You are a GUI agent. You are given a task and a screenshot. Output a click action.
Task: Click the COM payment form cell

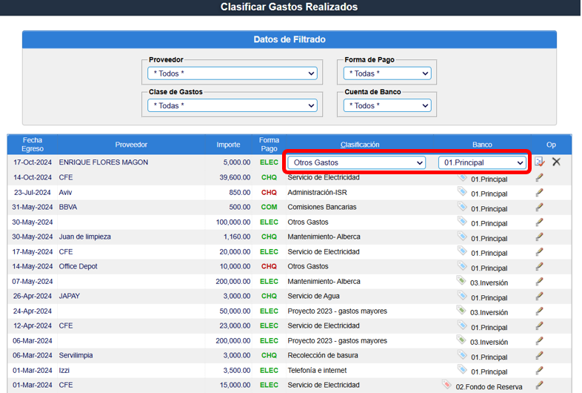click(269, 207)
